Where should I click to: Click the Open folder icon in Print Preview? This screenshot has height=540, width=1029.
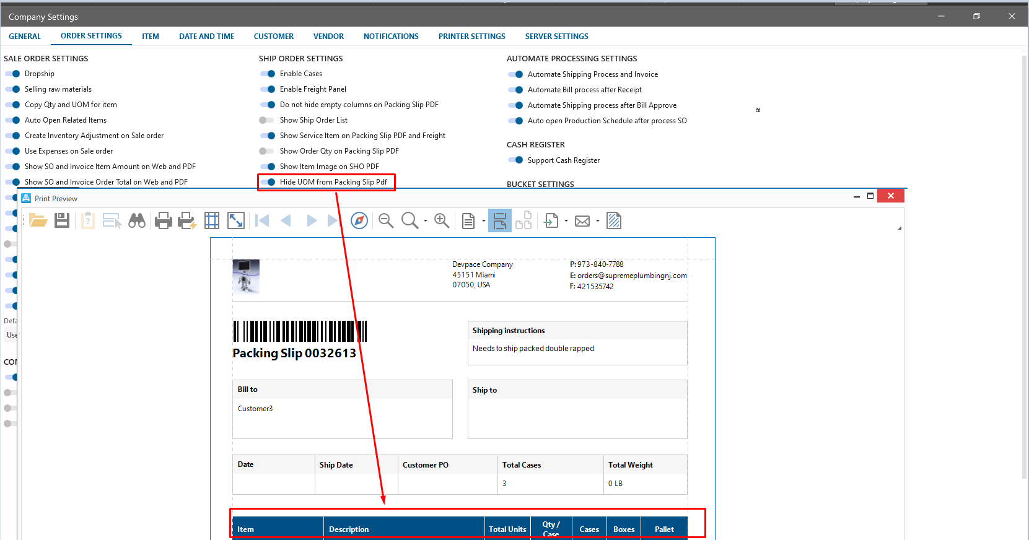(38, 220)
